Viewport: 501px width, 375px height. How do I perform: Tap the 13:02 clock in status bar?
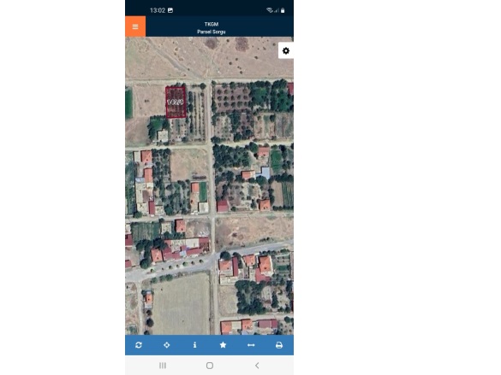pyautogui.click(x=158, y=10)
